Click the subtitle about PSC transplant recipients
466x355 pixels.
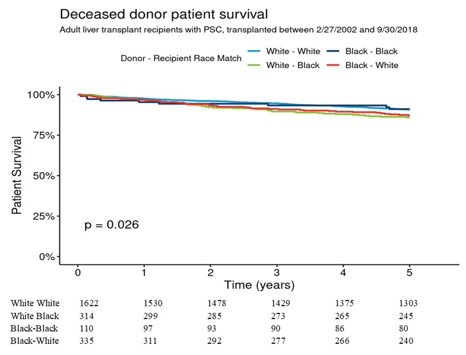(x=238, y=30)
